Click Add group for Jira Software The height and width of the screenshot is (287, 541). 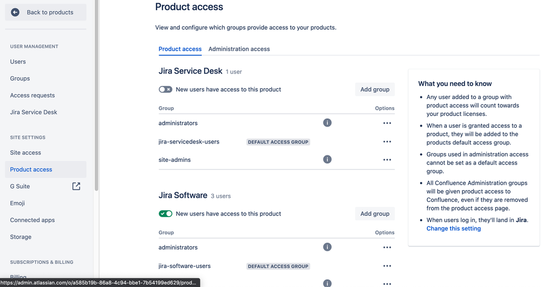pyautogui.click(x=375, y=213)
